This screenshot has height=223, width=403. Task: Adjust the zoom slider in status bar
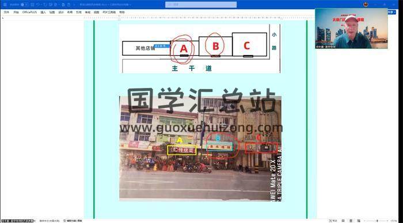[377, 221]
